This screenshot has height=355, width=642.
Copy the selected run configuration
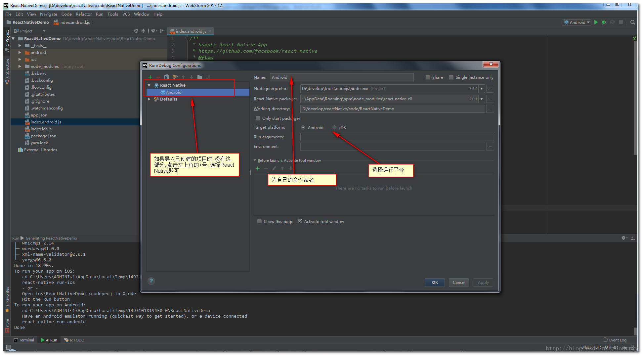(x=167, y=77)
